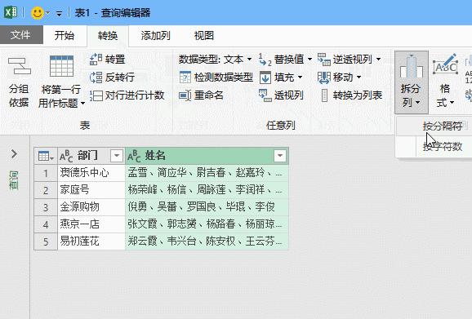The width and height of the screenshot is (472, 319).
Task: Click the table corner menu icon
Action: (46, 156)
